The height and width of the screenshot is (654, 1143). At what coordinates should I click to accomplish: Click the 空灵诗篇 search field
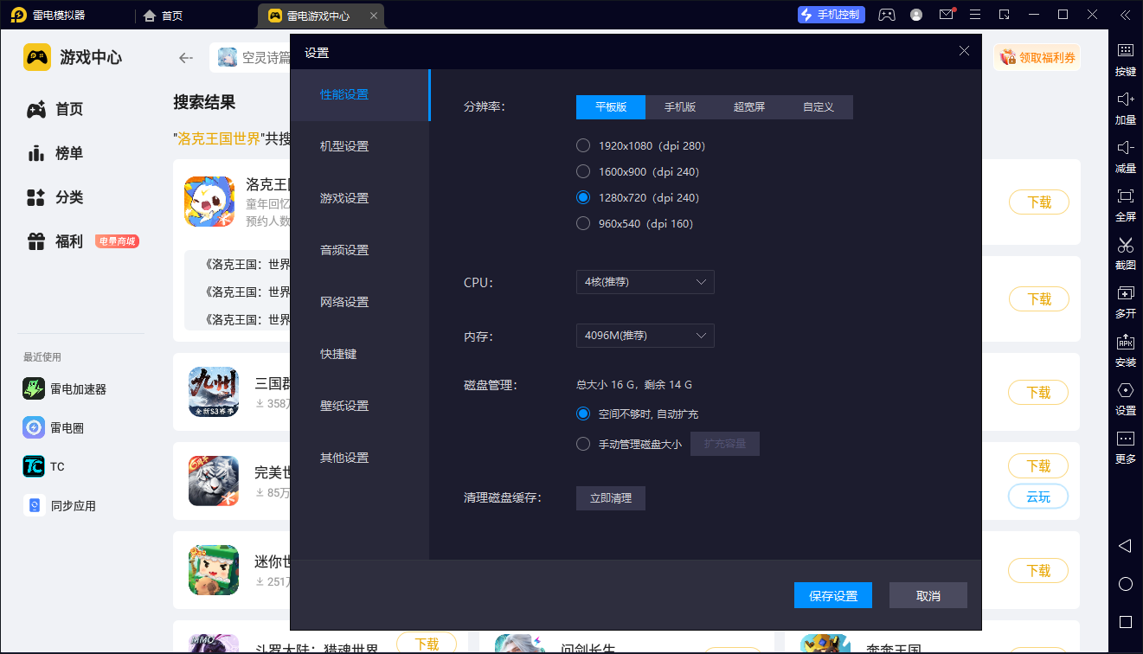click(251, 58)
